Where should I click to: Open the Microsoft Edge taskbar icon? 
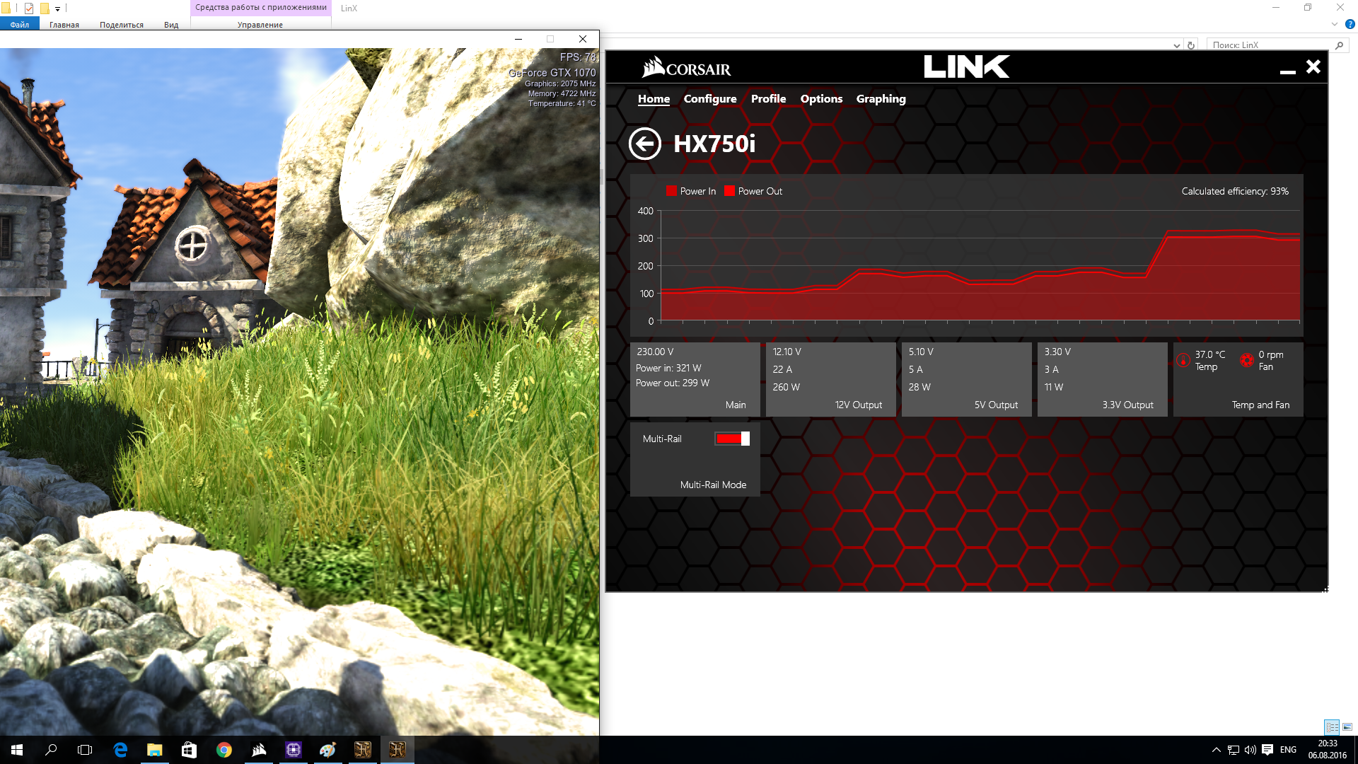120,750
